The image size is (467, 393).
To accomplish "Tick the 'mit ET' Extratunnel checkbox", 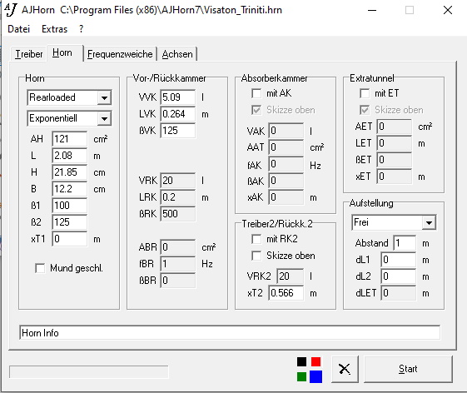I will point(365,93).
